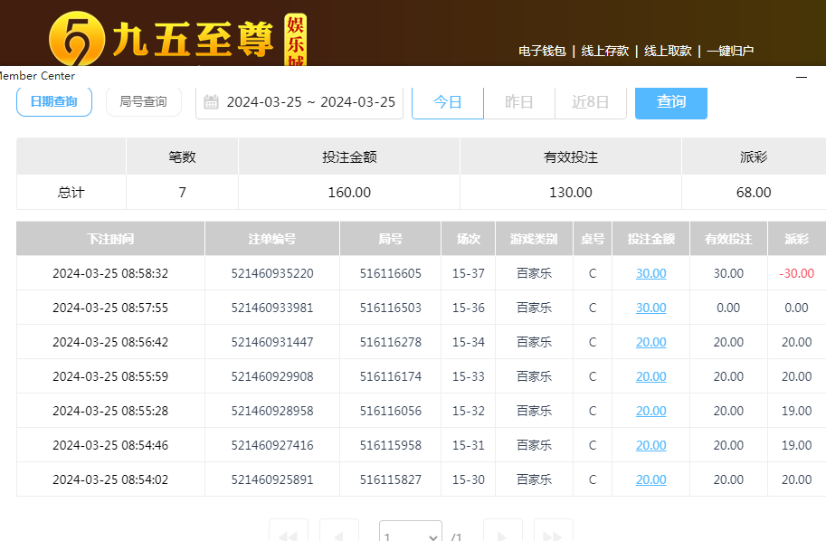Open 20.00 bet link for order 521460927416

coord(651,445)
